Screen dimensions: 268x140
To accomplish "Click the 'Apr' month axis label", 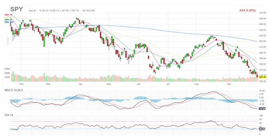I will [80, 84].
